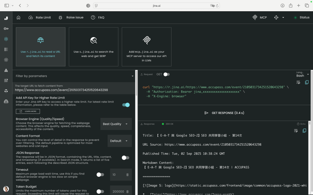Open Raise issue page
This screenshot has width=313, height=195.
pos(71,17)
